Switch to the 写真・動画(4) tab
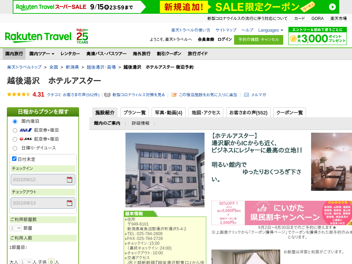Viewport: 352px width, 264px height. 168,112
